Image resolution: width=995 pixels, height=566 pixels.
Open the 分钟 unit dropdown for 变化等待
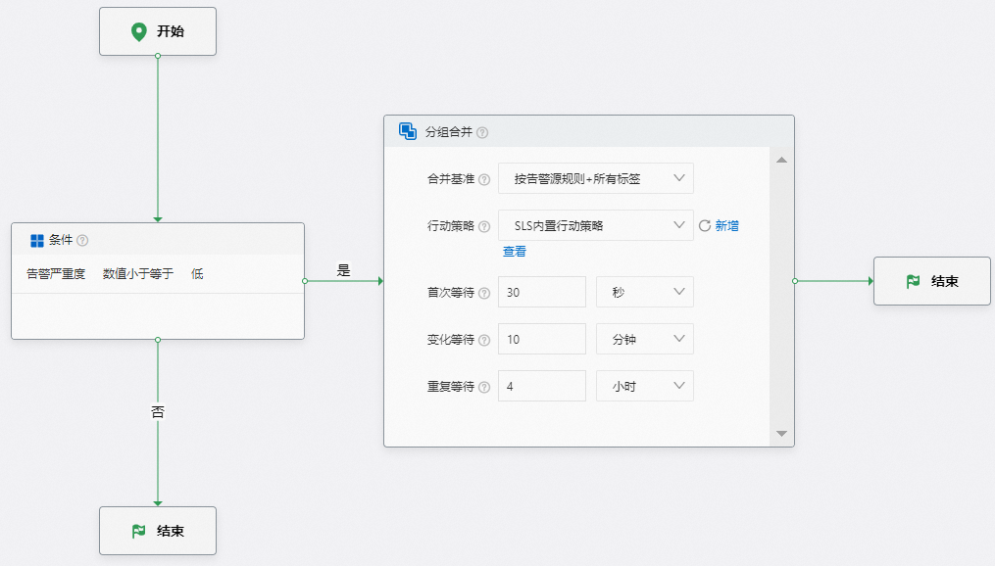pos(644,338)
